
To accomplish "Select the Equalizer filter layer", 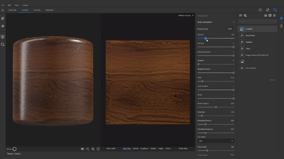I will pyautogui.click(x=249, y=42).
